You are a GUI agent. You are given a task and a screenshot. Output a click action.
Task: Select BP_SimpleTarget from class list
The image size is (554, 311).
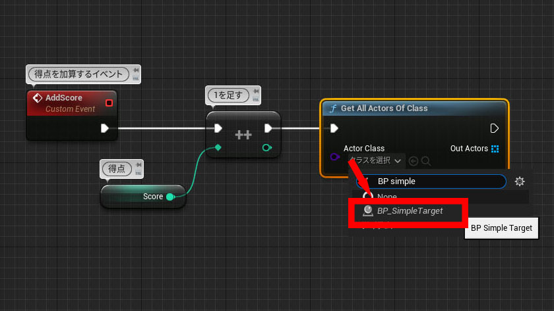tap(408, 210)
